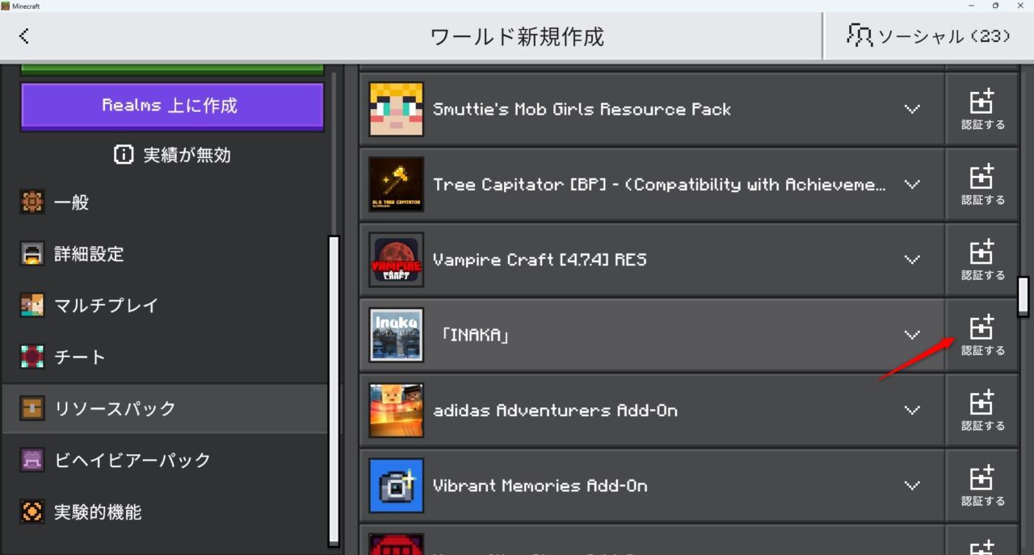Click the 「INAKA」 pack name
Screen dimensions: 1034x555
pos(475,335)
